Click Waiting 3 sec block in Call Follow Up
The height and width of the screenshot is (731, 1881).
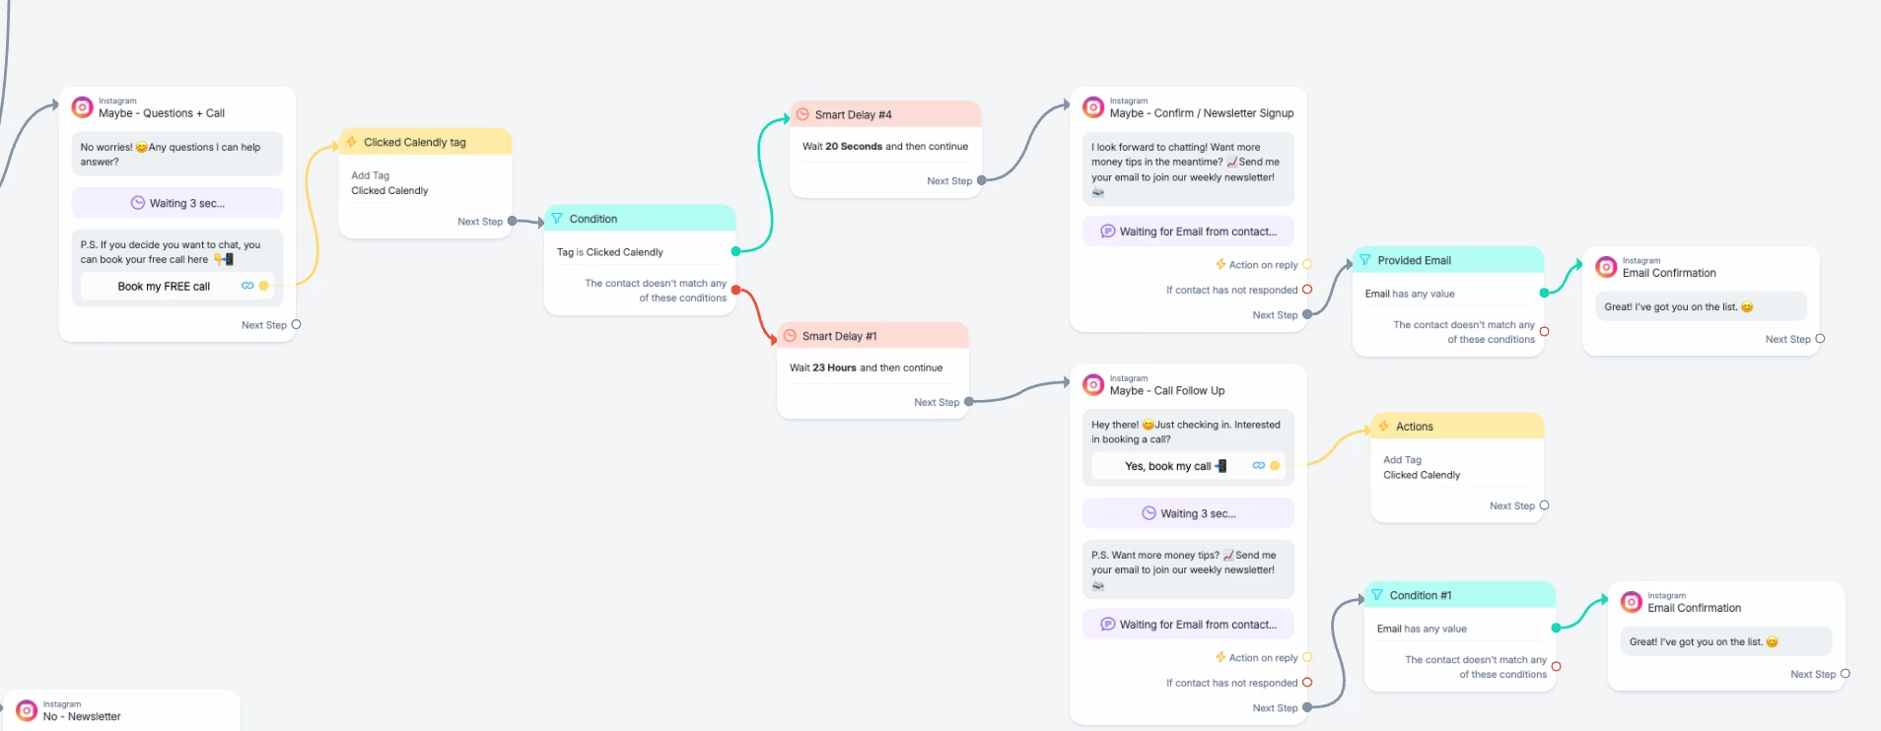[x=1188, y=513]
